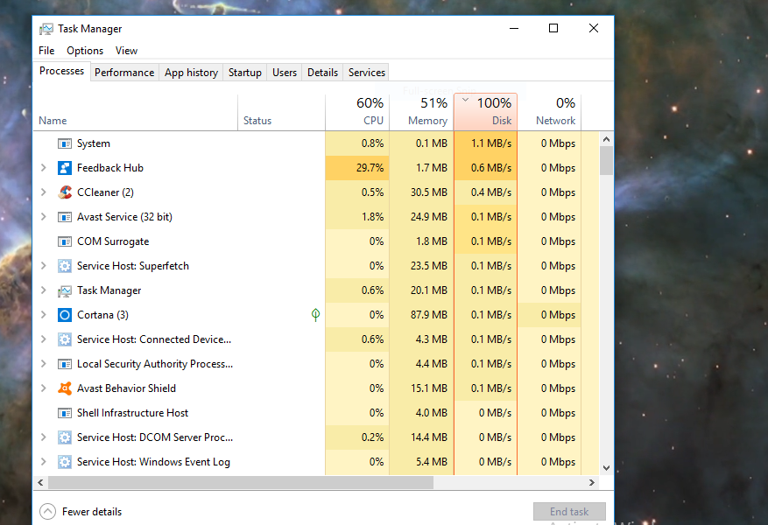Click the System process icon
768x525 pixels.
[x=65, y=143]
